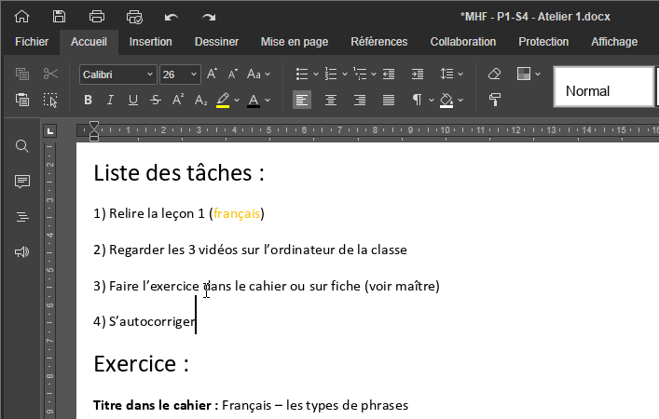Click the first-line indent marker on ruler
The width and height of the screenshot is (659, 419).
point(94,126)
